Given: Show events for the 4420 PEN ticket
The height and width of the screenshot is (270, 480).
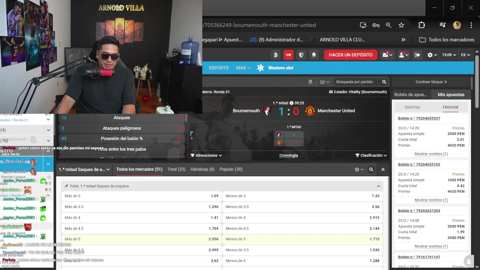Looking at the screenshot, I should click(x=431, y=200).
